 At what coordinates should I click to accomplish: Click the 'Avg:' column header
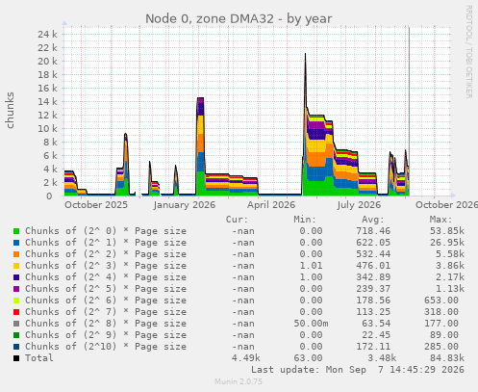click(x=373, y=220)
